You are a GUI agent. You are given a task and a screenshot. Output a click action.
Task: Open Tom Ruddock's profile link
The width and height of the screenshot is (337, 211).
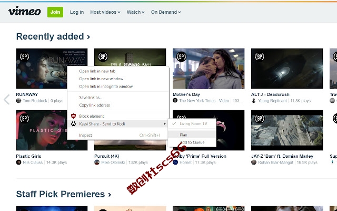[x=35, y=101]
